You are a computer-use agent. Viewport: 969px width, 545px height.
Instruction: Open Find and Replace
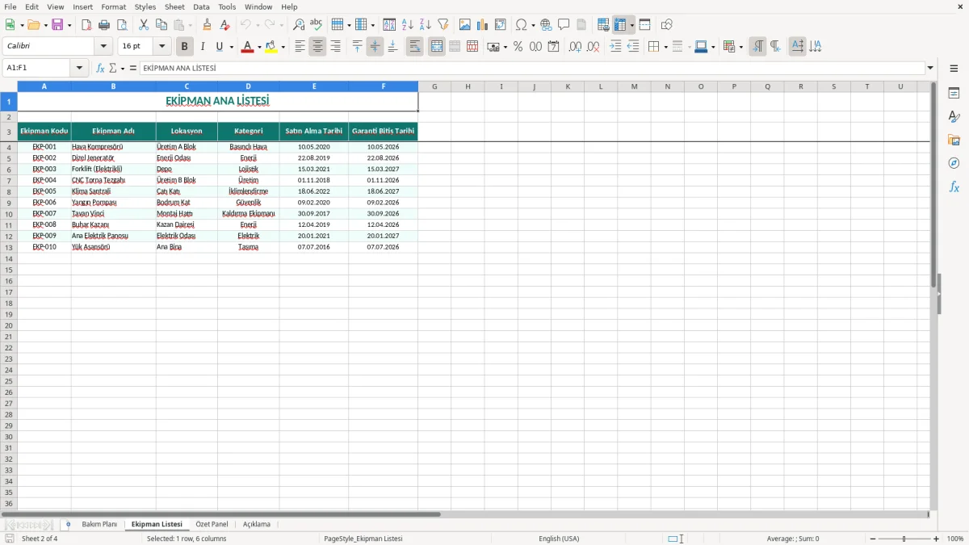coord(299,25)
